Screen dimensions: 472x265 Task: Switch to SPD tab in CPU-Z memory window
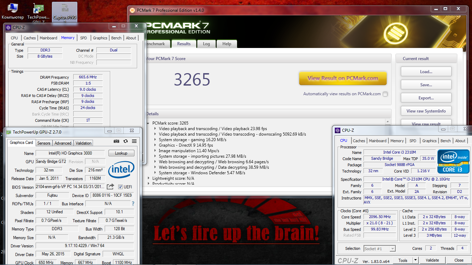[84, 38]
